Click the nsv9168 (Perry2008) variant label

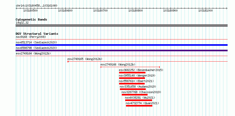pyautogui.click(x=31, y=37)
